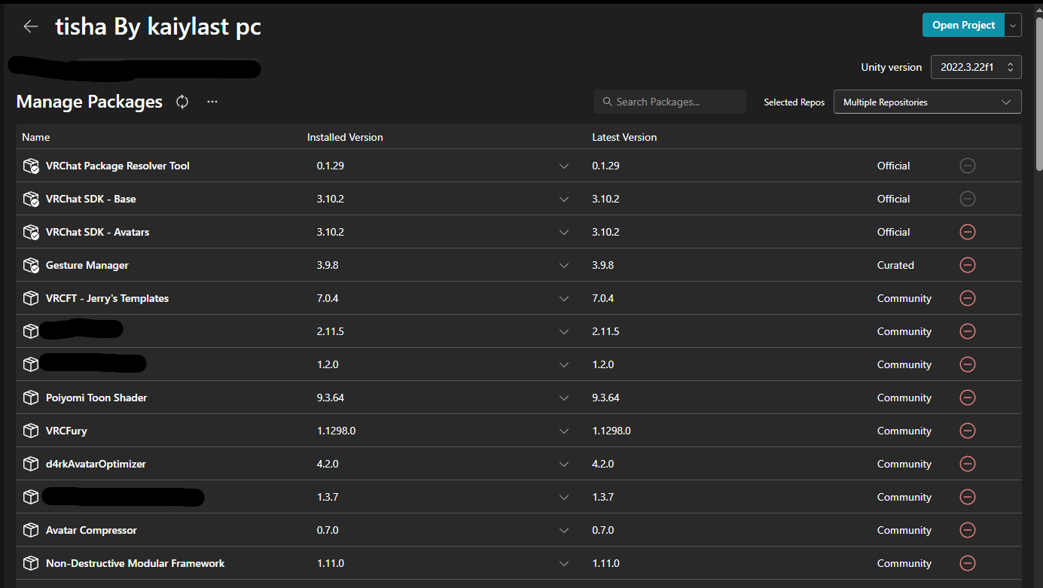The width and height of the screenshot is (1043, 588).
Task: Click the package icon beside VRChat SDK - Avatars
Action: 31,232
